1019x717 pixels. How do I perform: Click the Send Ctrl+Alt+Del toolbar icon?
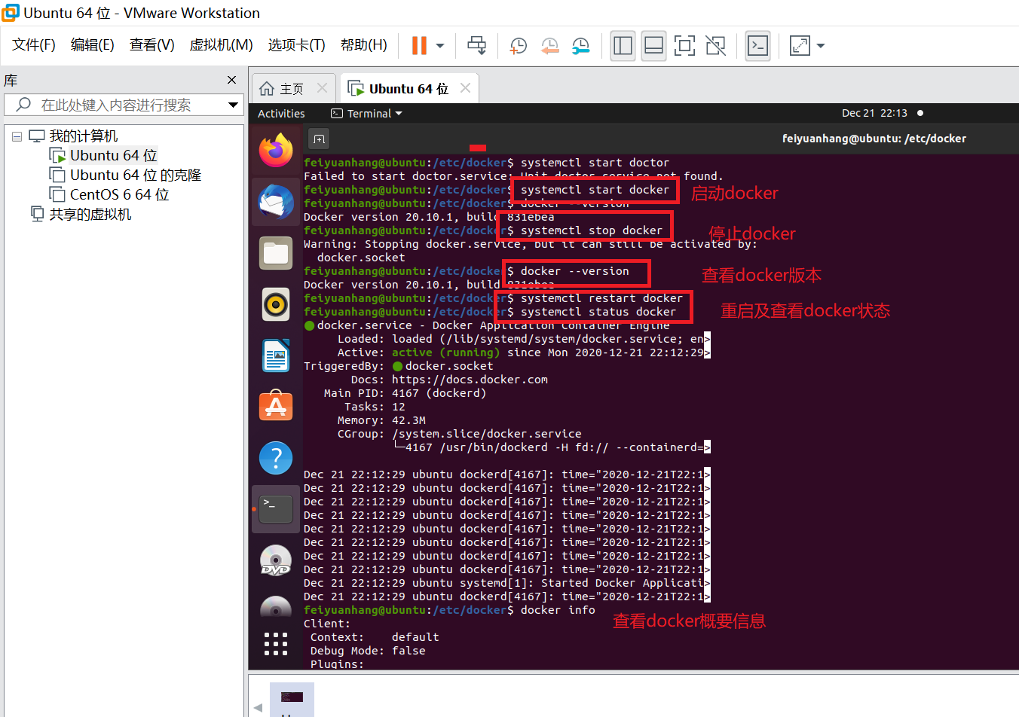click(x=477, y=46)
